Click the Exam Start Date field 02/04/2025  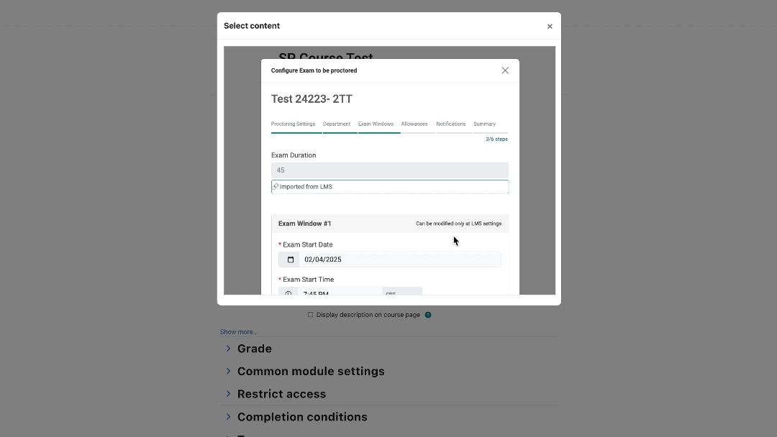click(x=400, y=259)
